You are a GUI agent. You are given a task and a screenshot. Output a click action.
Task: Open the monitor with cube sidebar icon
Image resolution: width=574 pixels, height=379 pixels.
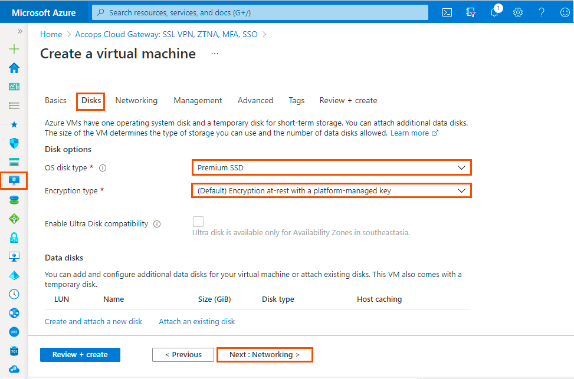click(14, 256)
